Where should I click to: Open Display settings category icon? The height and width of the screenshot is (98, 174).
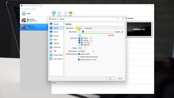tap(51, 32)
